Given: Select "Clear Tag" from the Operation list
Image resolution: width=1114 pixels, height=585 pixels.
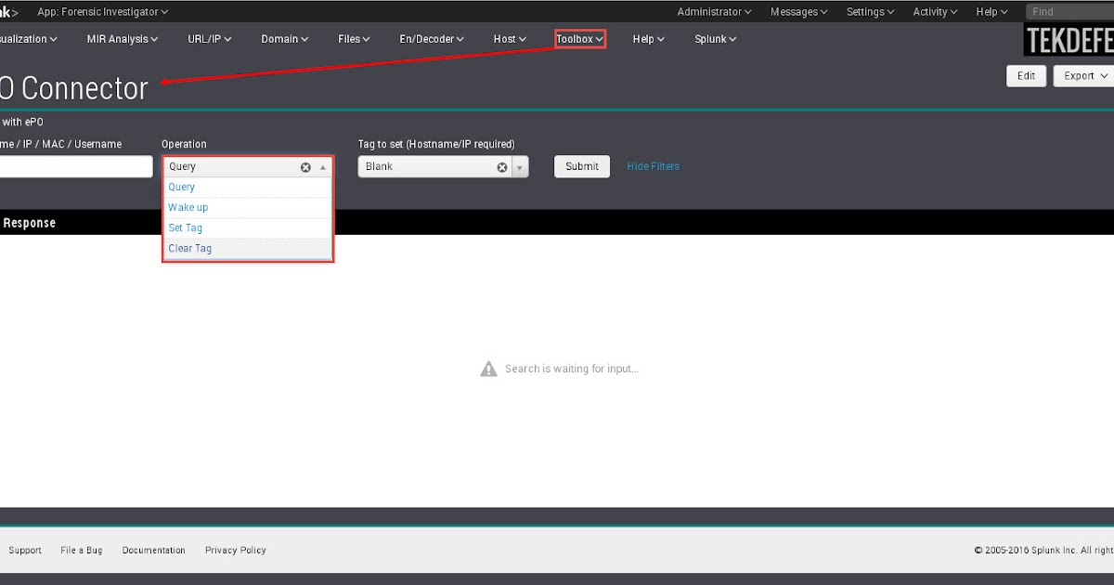Looking at the screenshot, I should (x=189, y=248).
